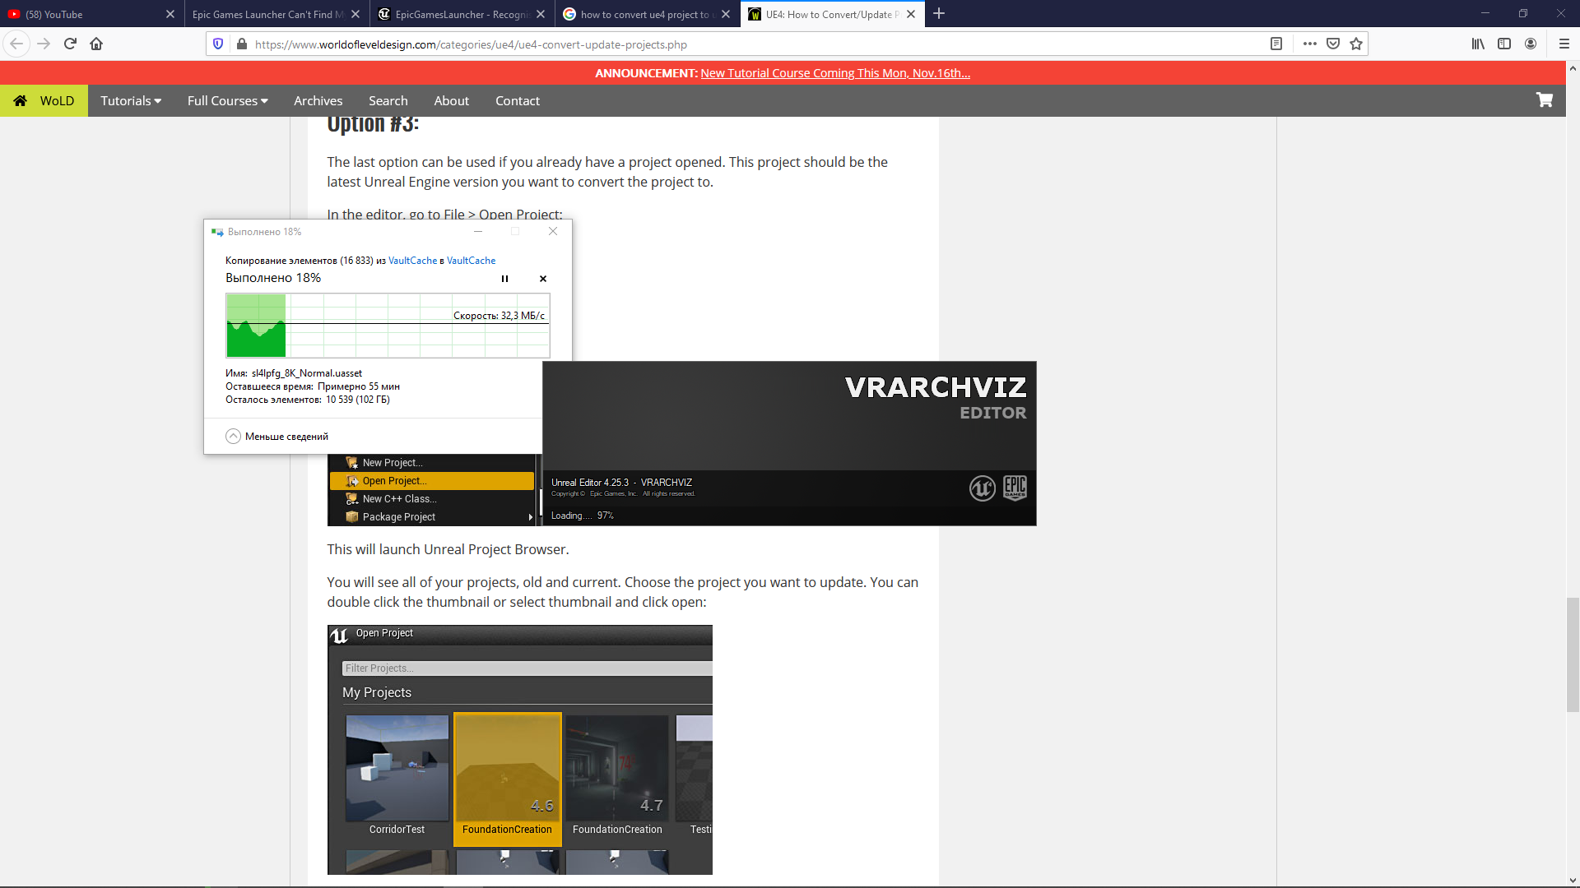The image size is (1580, 888).
Task: Select Open Project... menu entry
Action: pos(432,481)
